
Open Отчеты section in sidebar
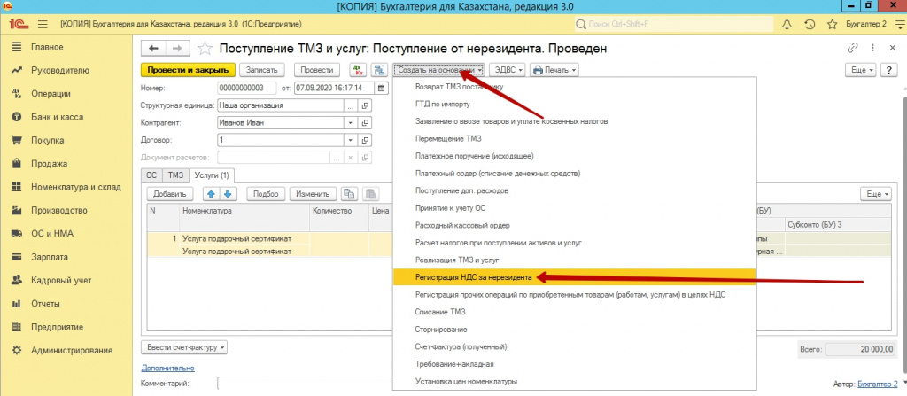coord(45,303)
